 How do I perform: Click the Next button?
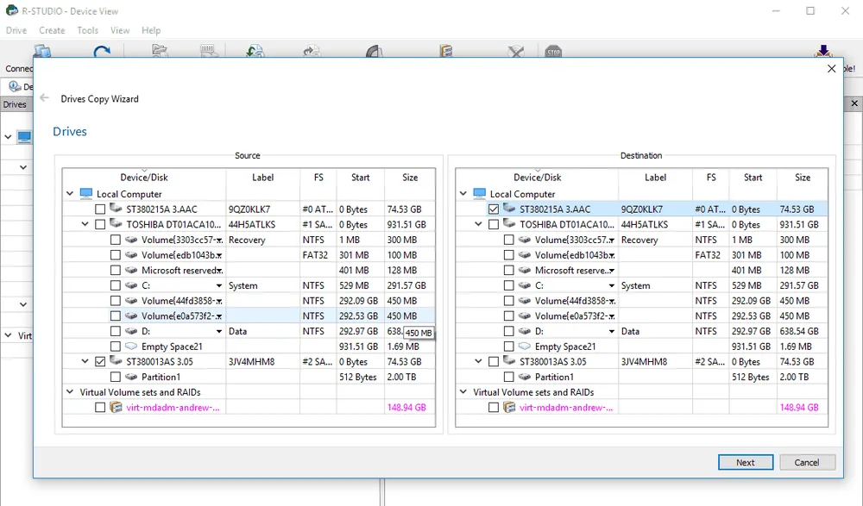pyautogui.click(x=746, y=462)
